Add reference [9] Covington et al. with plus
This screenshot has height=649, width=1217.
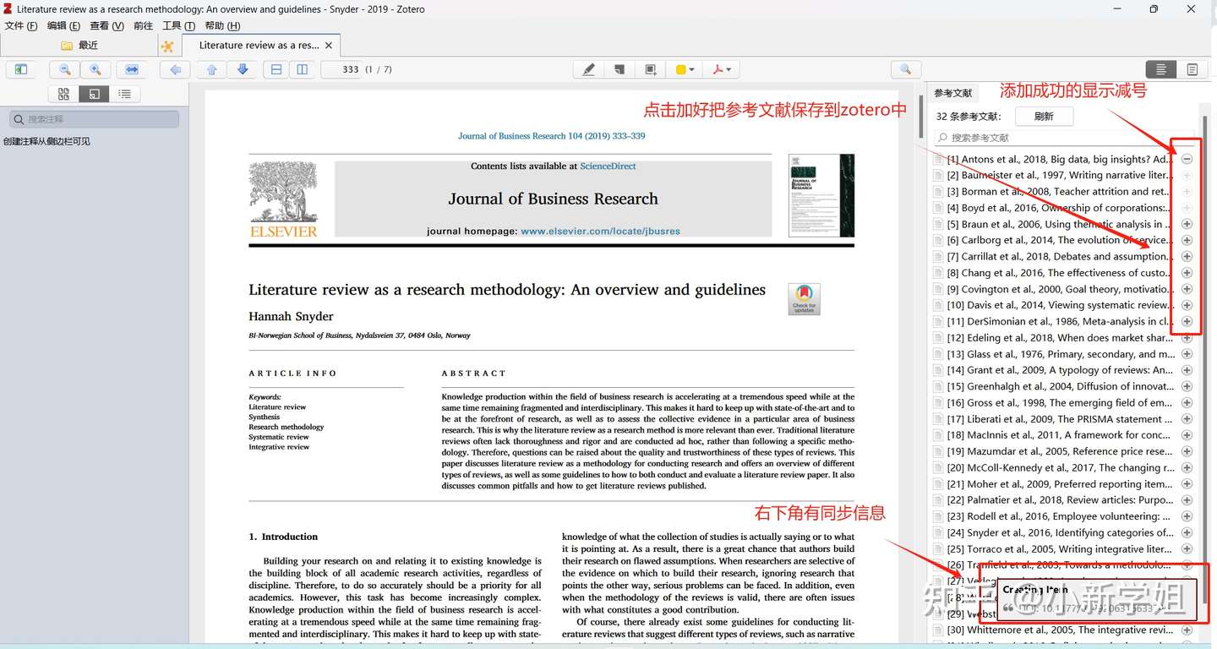[1187, 289]
